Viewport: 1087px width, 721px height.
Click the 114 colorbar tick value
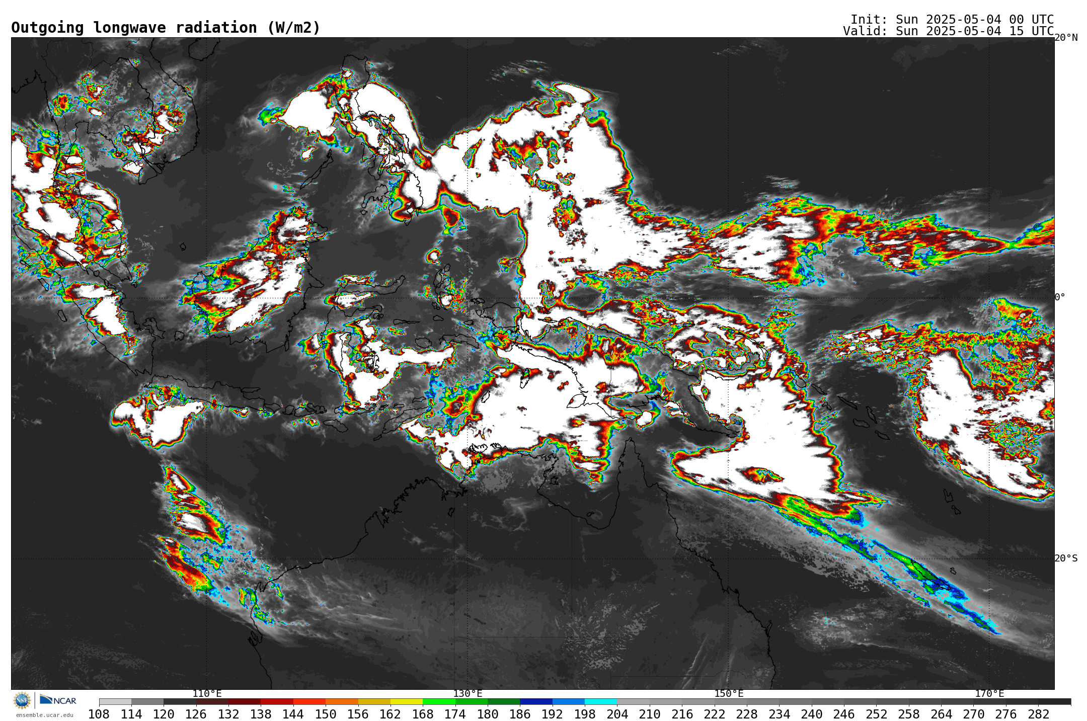coord(131,714)
